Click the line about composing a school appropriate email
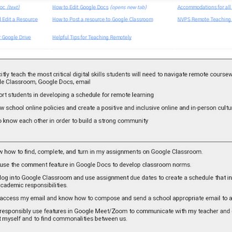This screenshot has width=232, height=232. tap(116, 198)
